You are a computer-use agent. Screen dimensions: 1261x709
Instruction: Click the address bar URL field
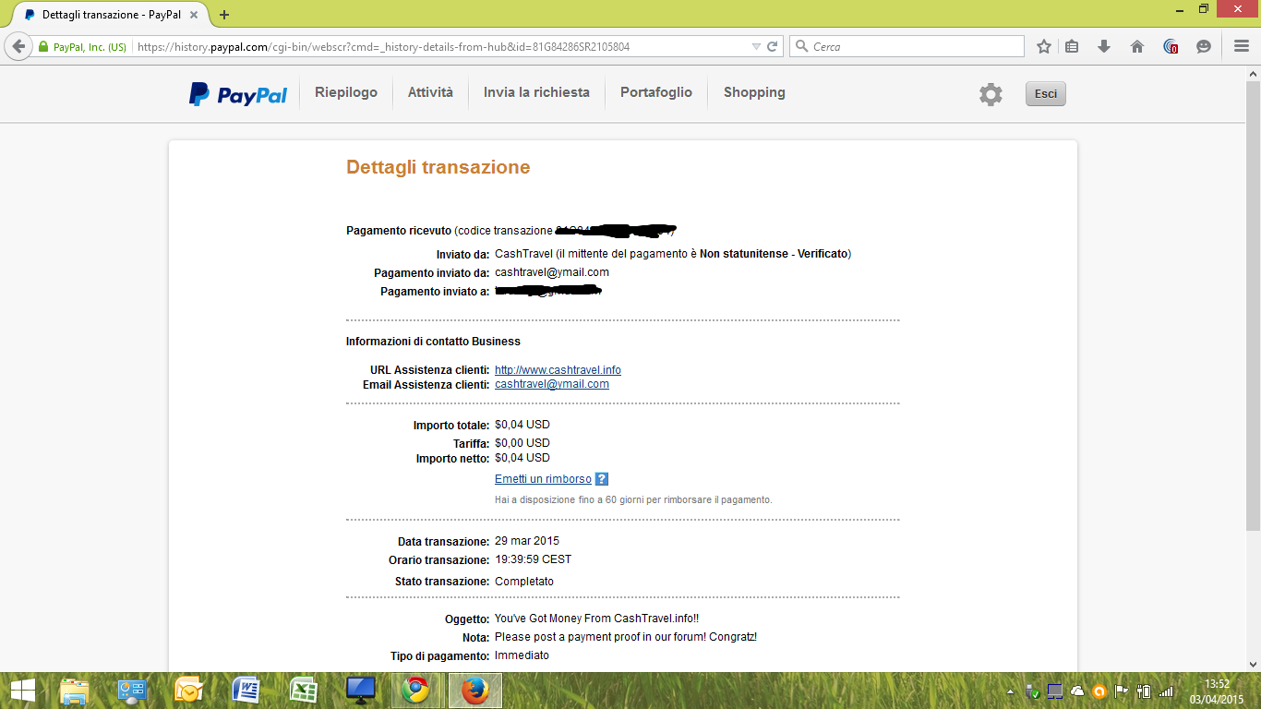pos(441,46)
